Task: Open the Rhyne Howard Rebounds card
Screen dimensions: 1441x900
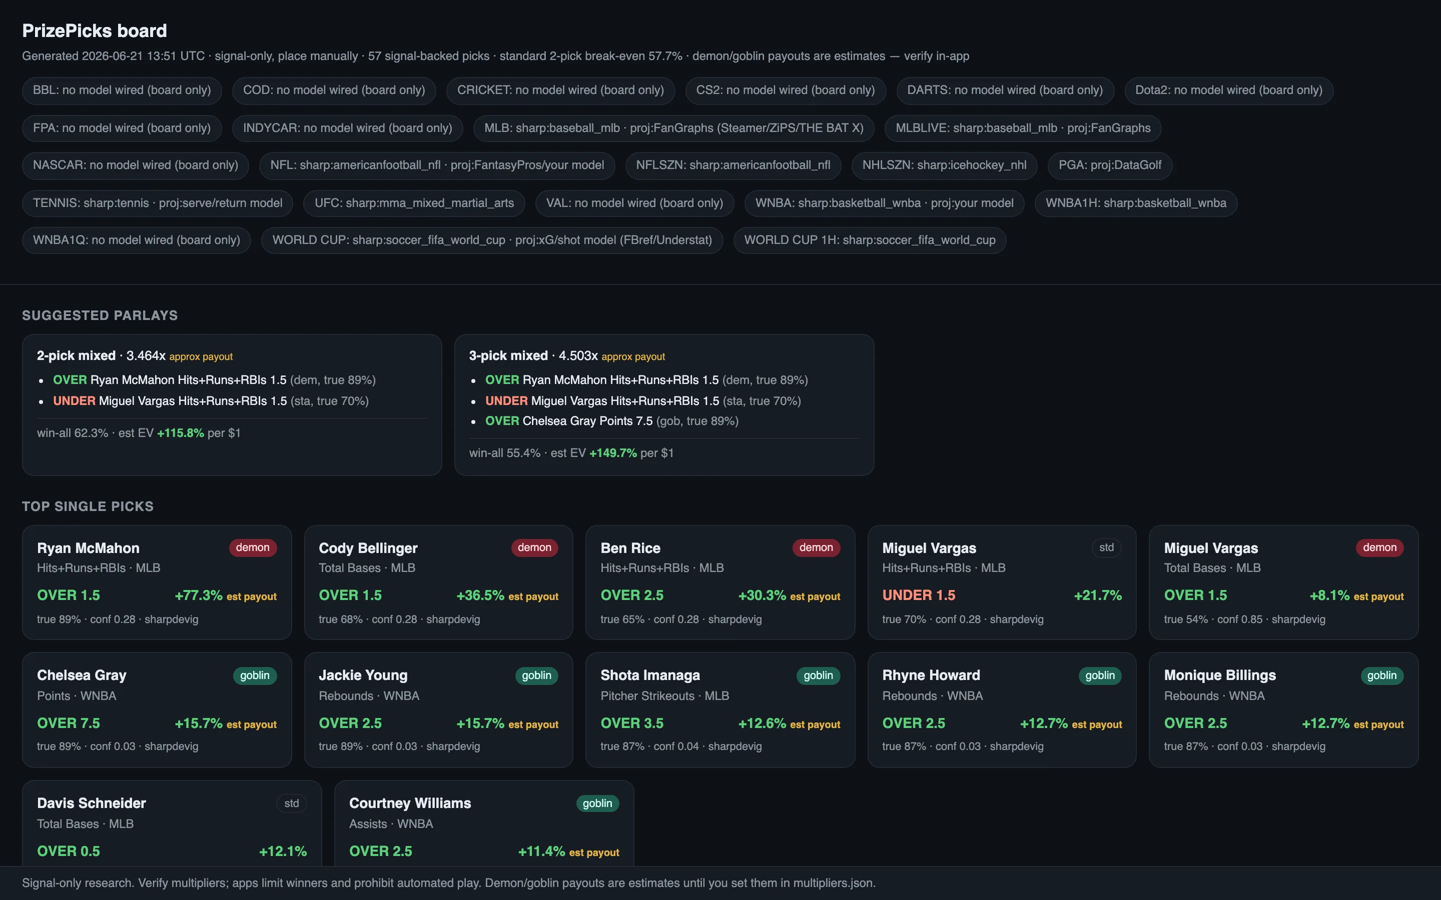Action: point(1002,710)
